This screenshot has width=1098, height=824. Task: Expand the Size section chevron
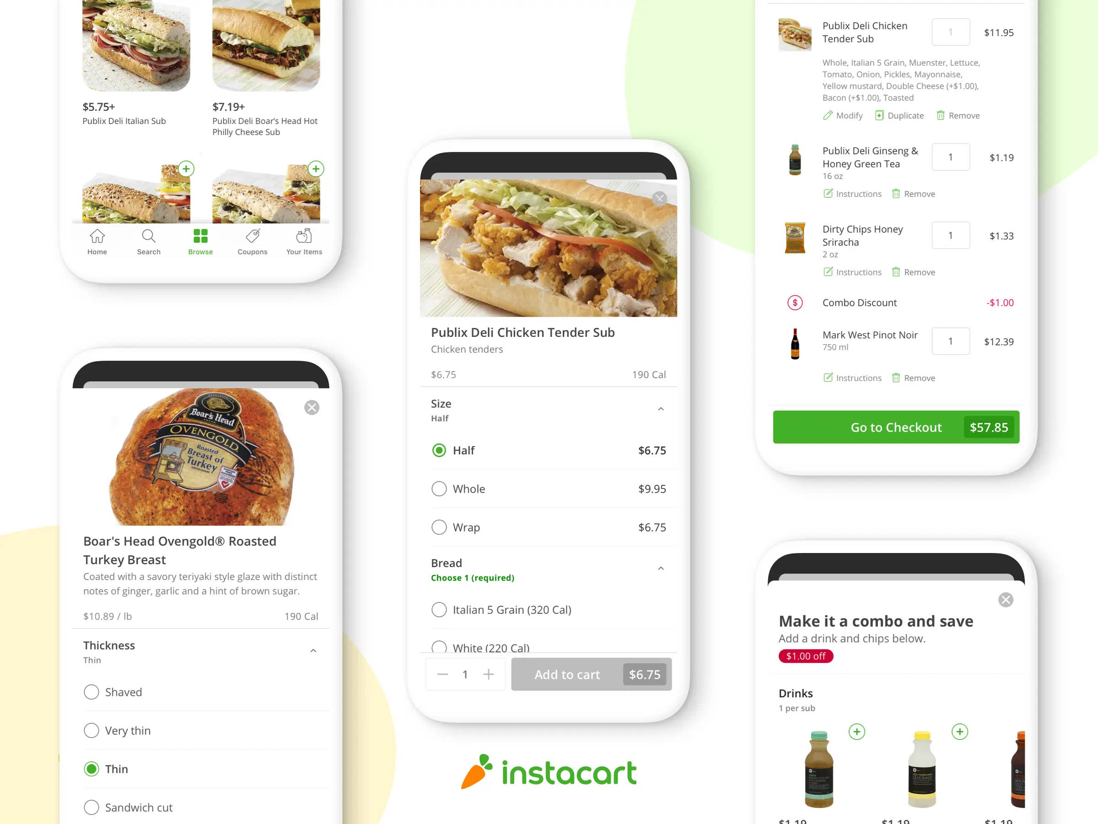(x=661, y=408)
